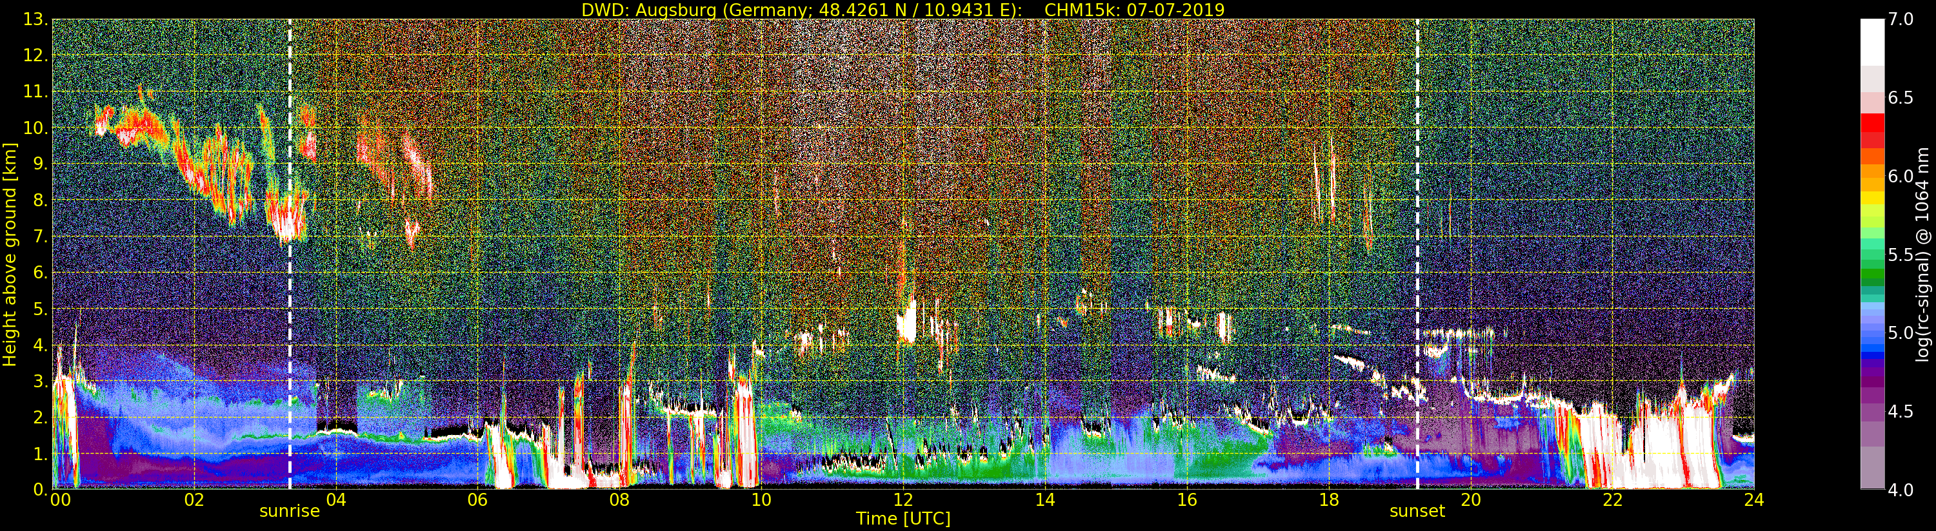Image resolution: width=1936 pixels, height=531 pixels.
Task: Click the colorbar value '6.0'
Action: (x=1901, y=176)
